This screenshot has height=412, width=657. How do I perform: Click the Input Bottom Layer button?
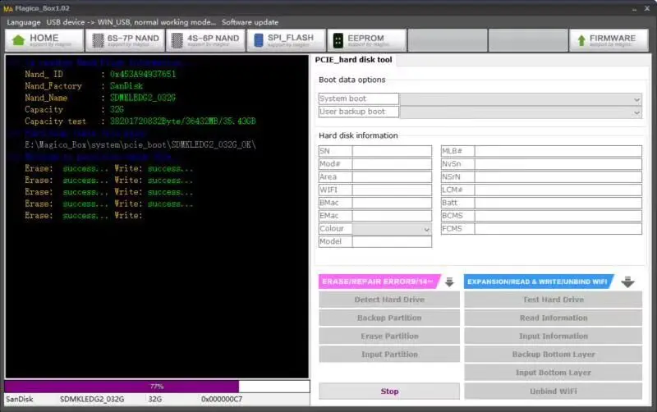point(553,373)
